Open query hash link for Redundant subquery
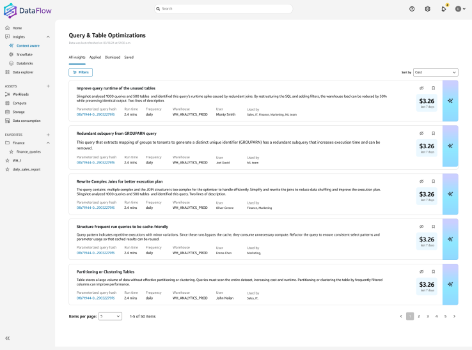Screen dimensions: 472x350 (95, 163)
